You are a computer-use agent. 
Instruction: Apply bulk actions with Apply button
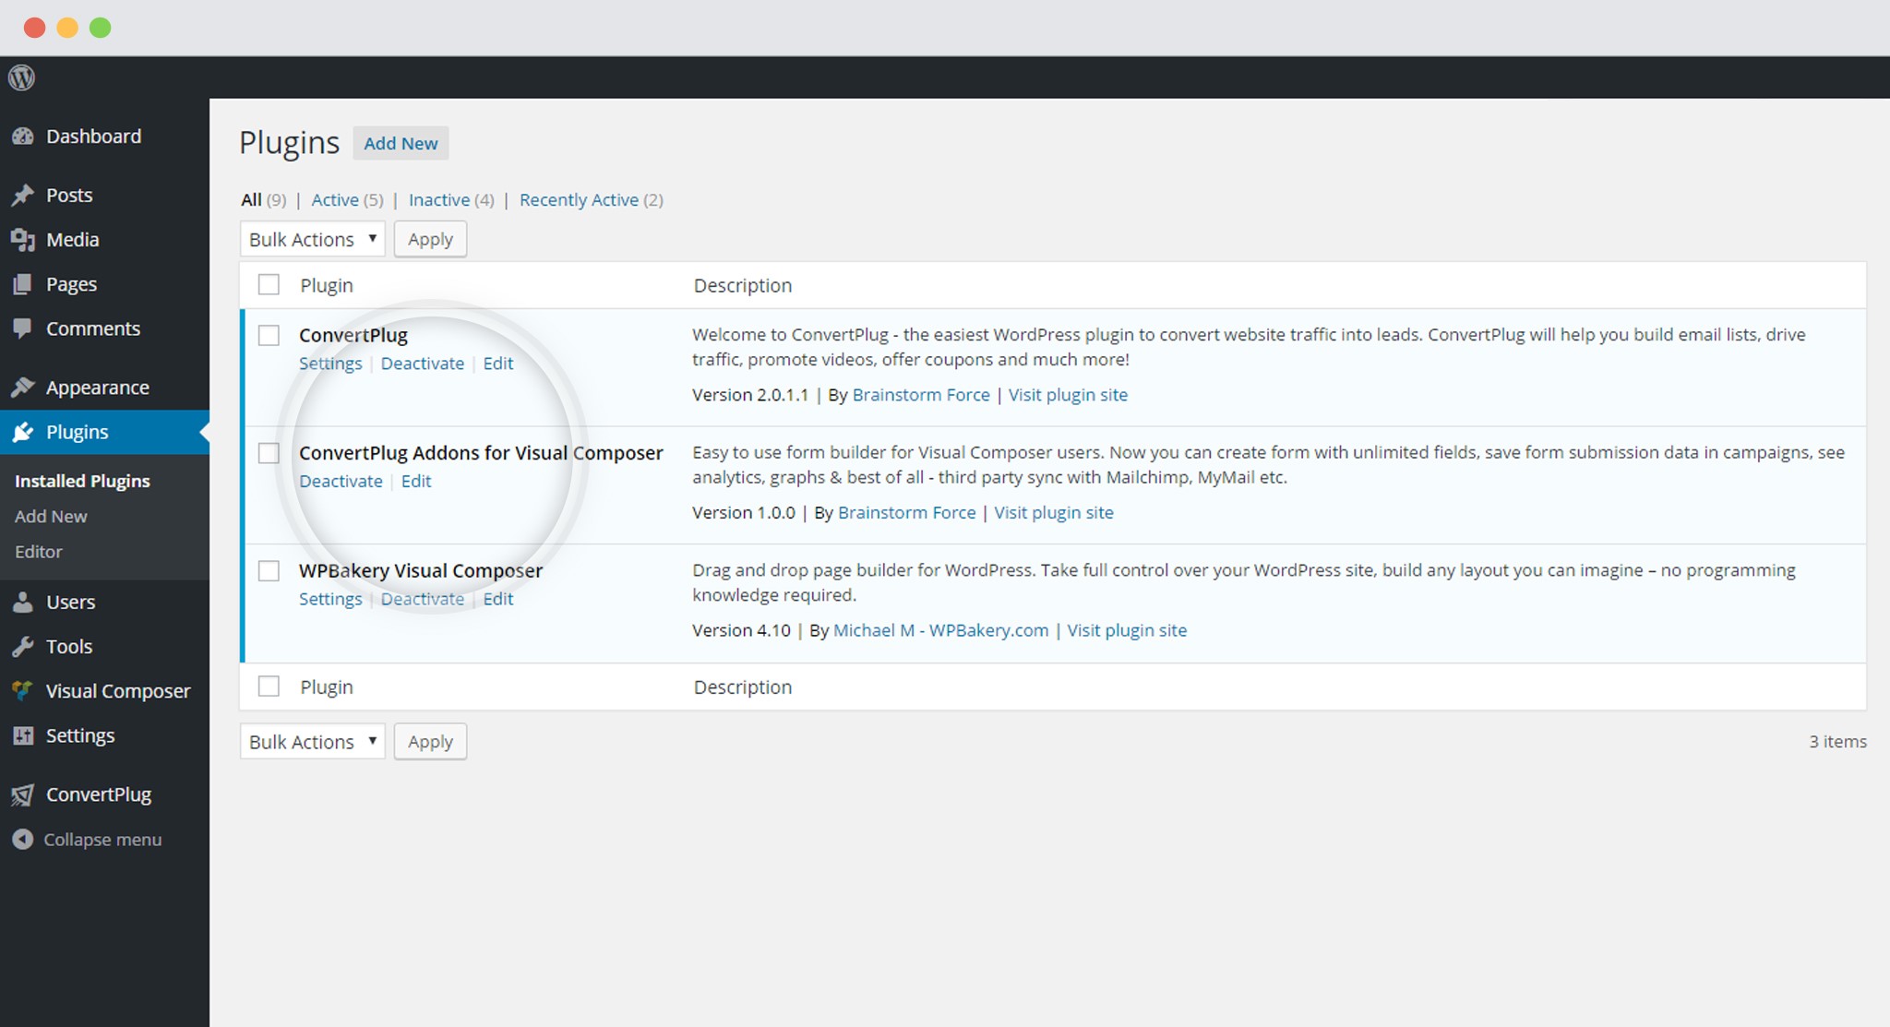tap(430, 239)
